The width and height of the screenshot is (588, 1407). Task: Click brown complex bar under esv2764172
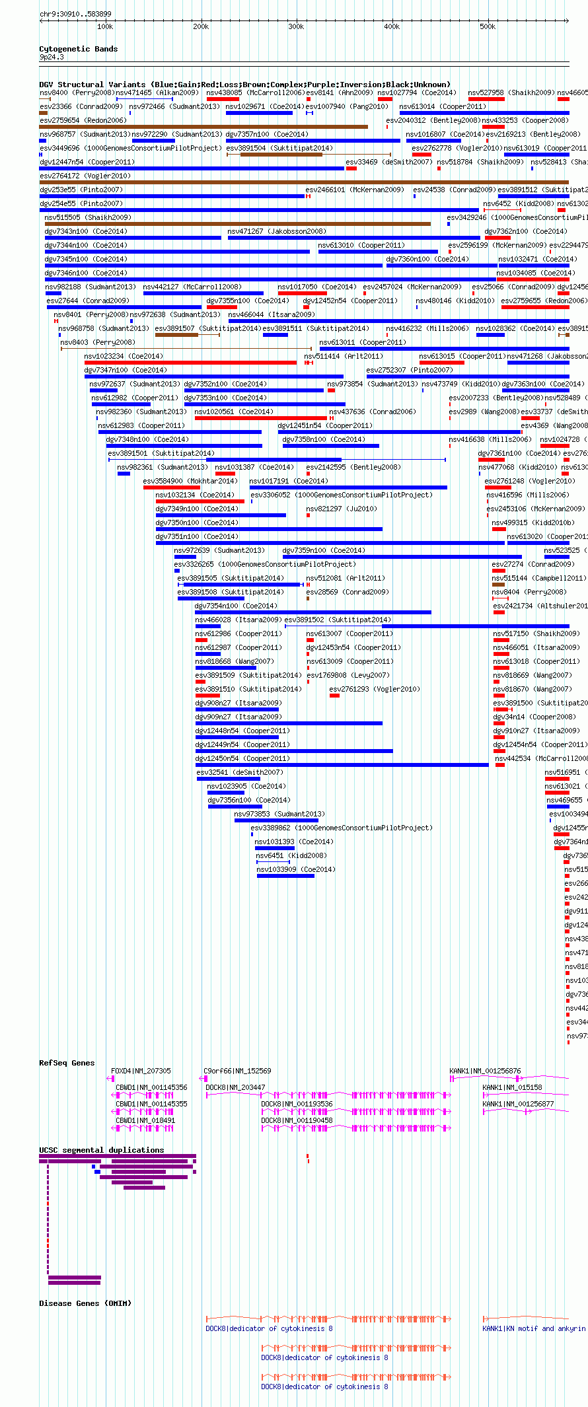[304, 182]
